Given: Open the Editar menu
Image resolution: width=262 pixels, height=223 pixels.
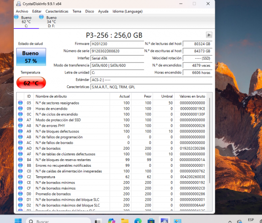Looking at the screenshot, I should coord(37,11).
